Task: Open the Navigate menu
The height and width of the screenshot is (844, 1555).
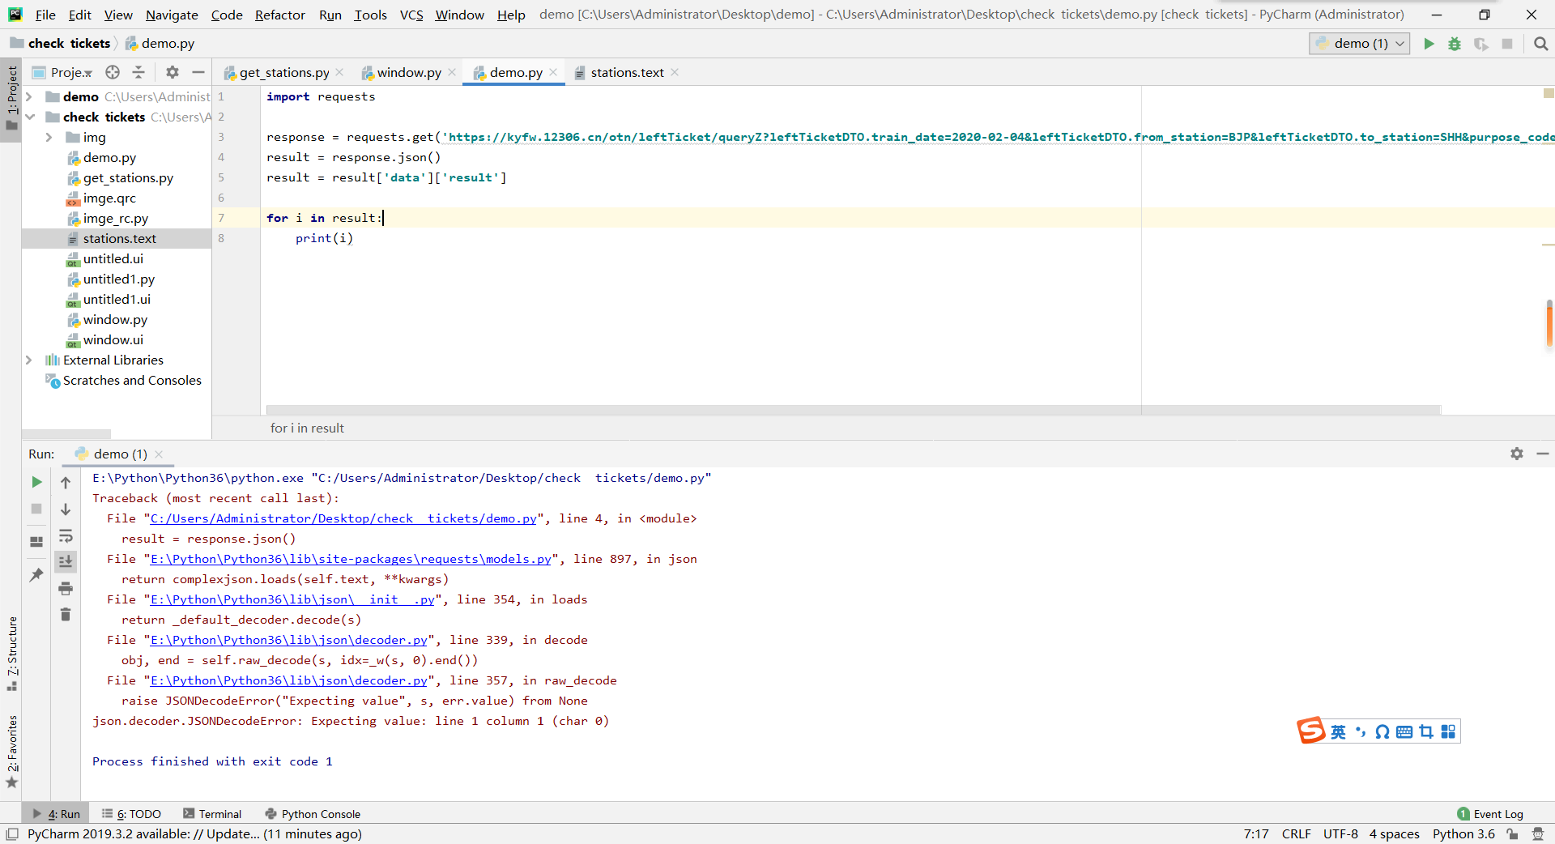Action: pyautogui.click(x=172, y=15)
